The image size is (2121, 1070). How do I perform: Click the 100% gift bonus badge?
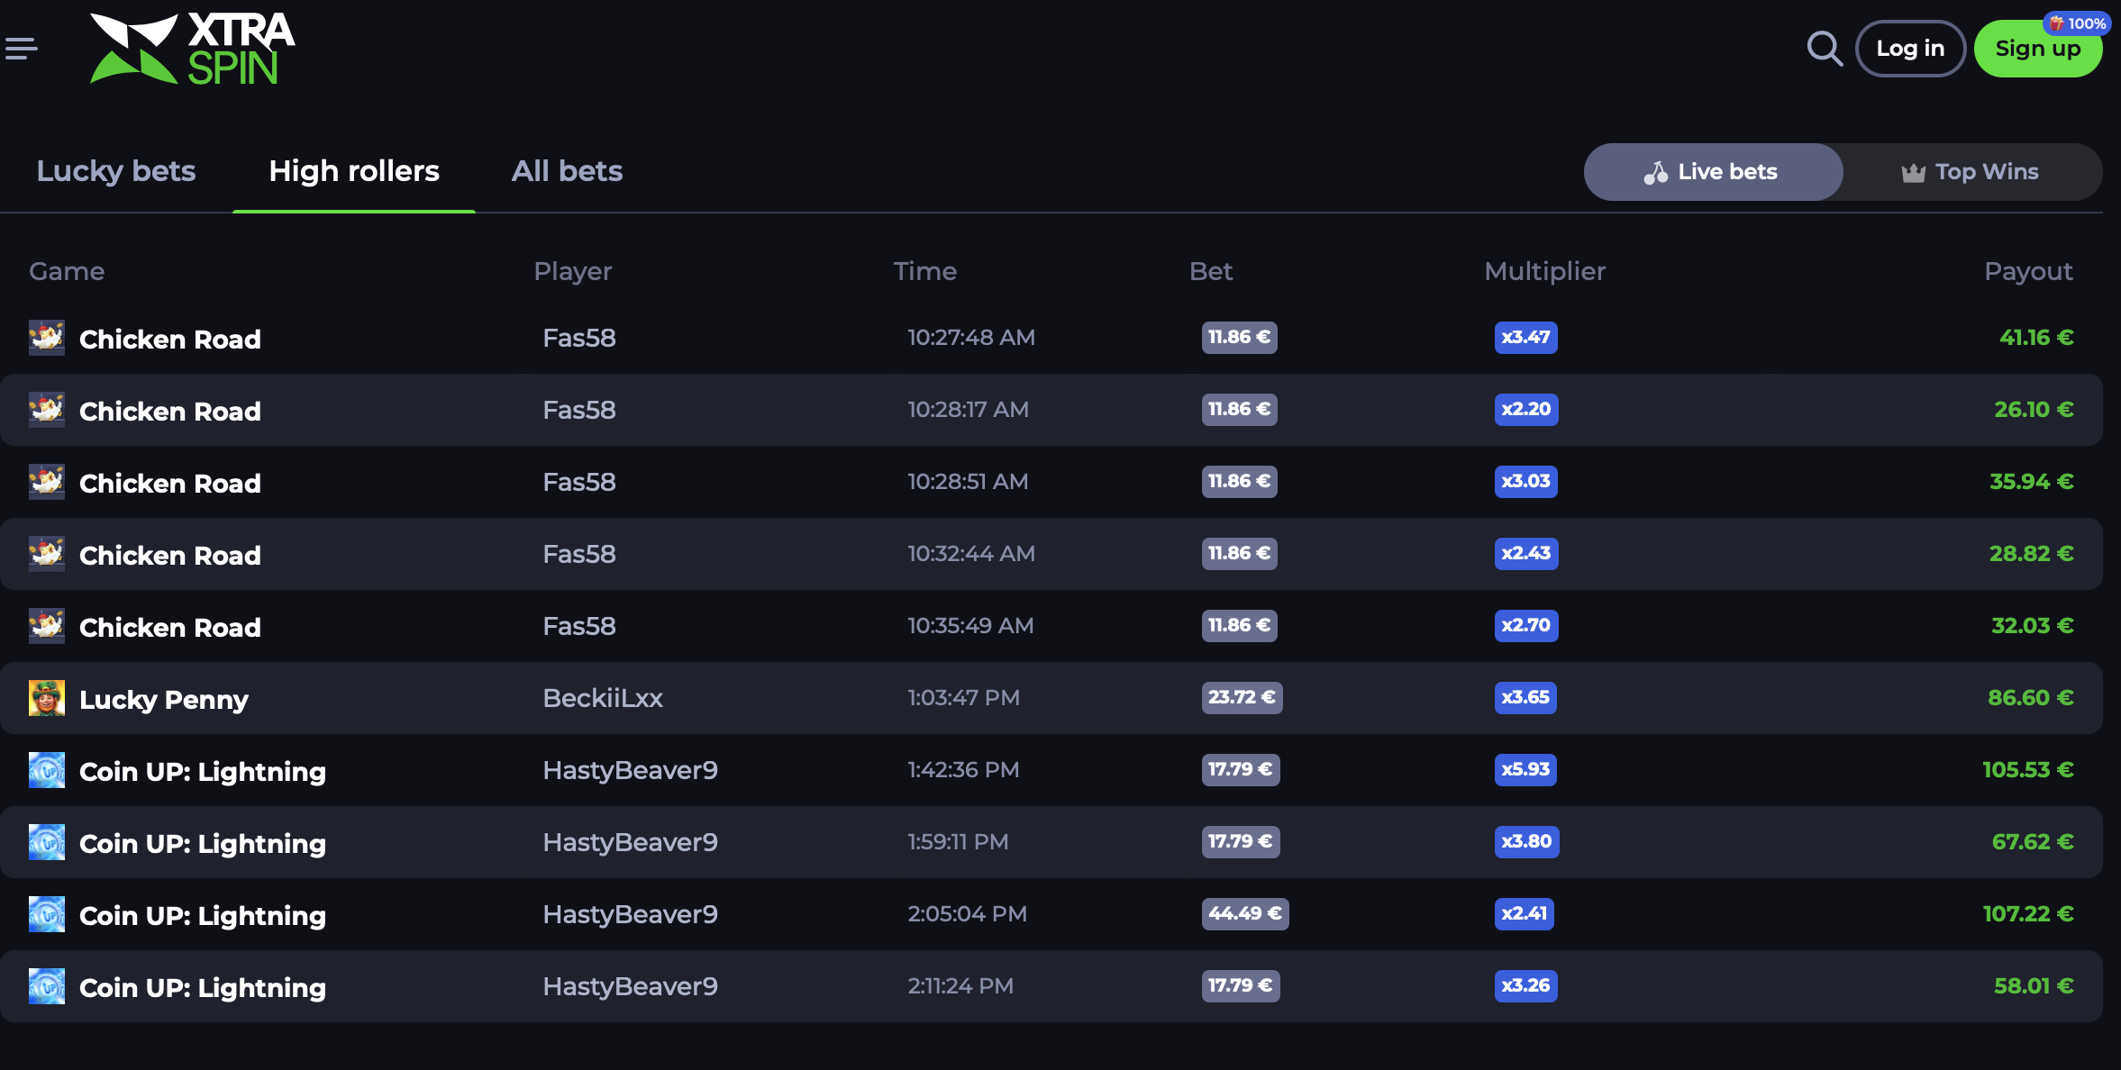click(x=2077, y=23)
